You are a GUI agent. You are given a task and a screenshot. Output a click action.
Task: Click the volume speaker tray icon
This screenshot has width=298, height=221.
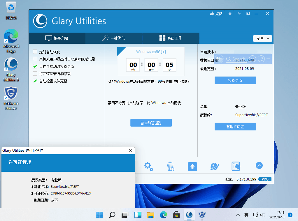pyautogui.click(x=262, y=215)
